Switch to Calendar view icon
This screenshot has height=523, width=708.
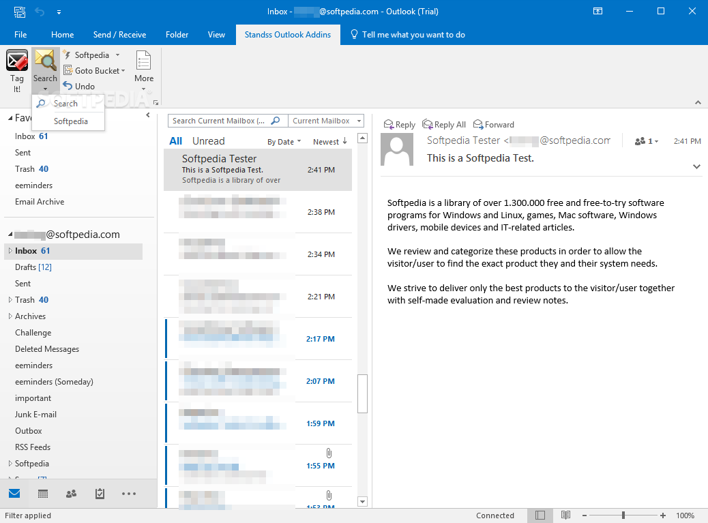click(43, 494)
